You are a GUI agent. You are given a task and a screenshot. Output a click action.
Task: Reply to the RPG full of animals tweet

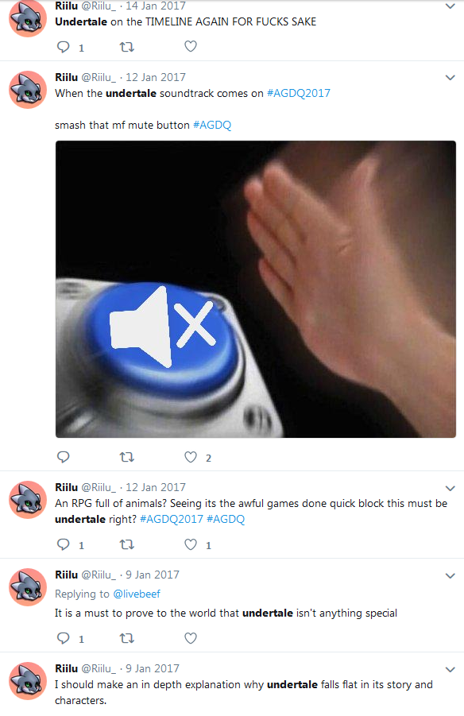tap(63, 544)
